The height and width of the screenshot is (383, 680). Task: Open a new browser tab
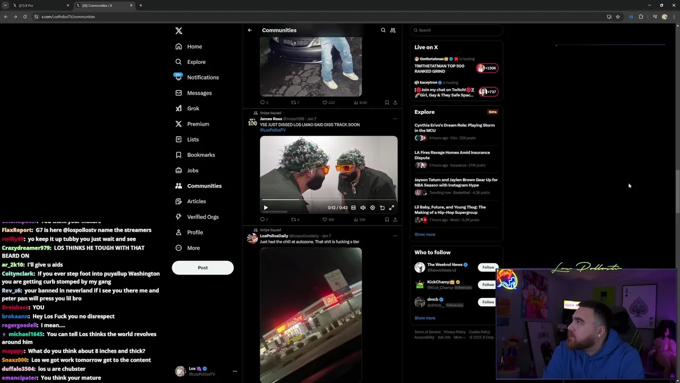point(141,5)
